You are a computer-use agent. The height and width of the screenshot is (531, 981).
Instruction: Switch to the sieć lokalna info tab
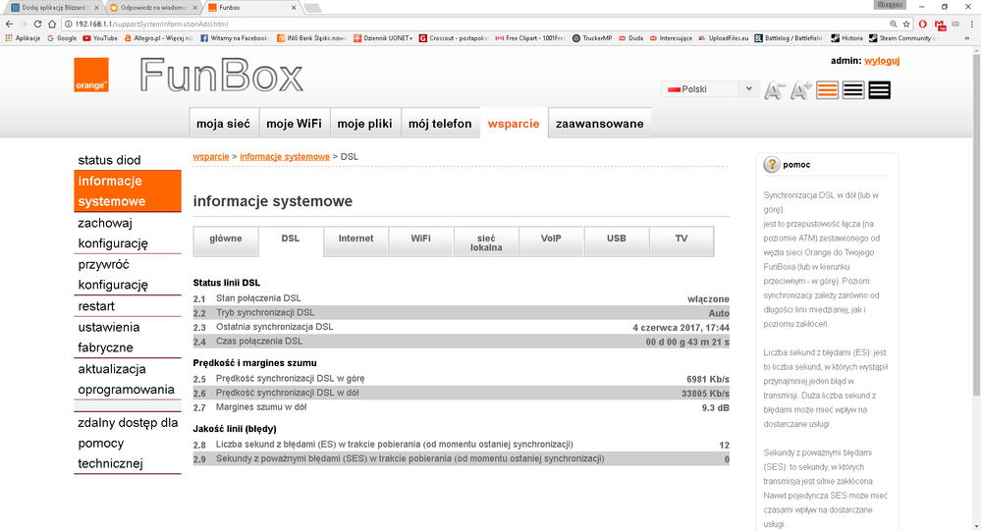[x=486, y=241]
